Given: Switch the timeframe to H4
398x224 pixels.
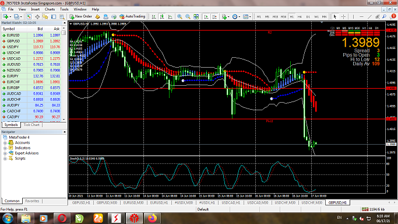Looking at the screenshot, I should [x=300, y=17].
